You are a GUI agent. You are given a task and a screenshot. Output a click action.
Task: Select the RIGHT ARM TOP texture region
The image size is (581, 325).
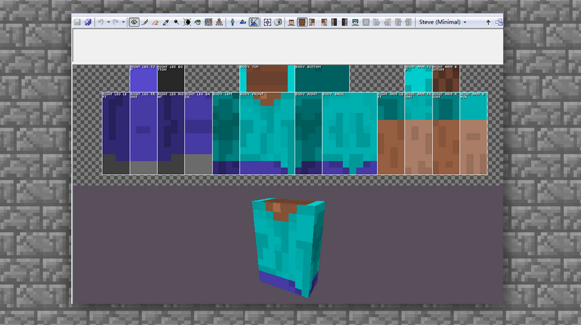[x=418, y=79]
